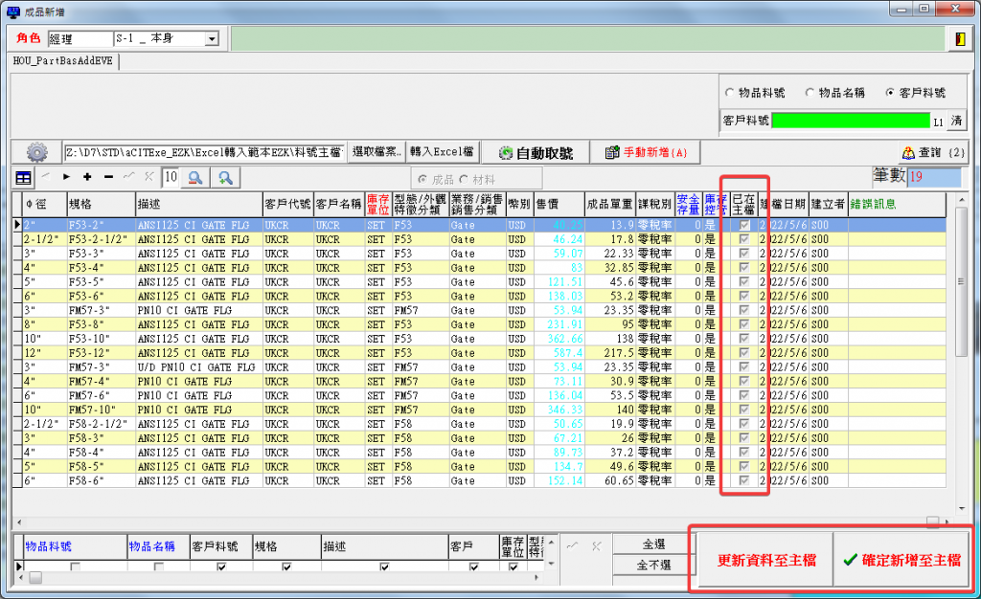Toggle 已在主檔 checkbox in the first row
This screenshot has height=599, width=981.
point(745,225)
